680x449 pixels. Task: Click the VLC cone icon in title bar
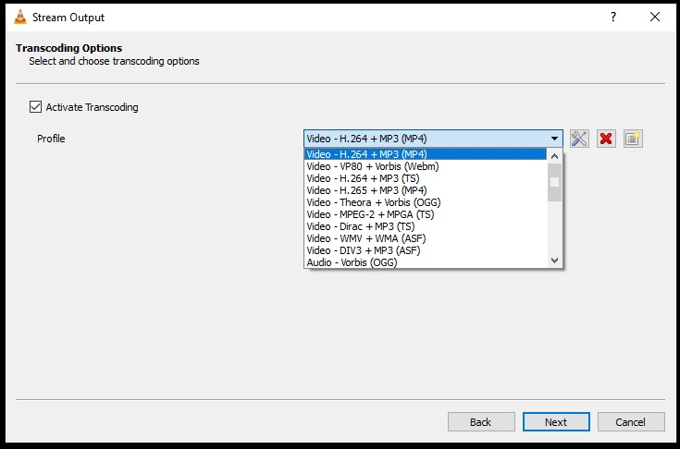pos(20,17)
